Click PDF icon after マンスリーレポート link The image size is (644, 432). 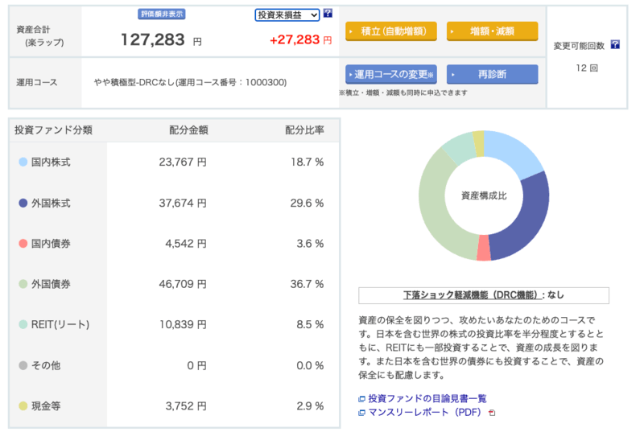(x=492, y=413)
